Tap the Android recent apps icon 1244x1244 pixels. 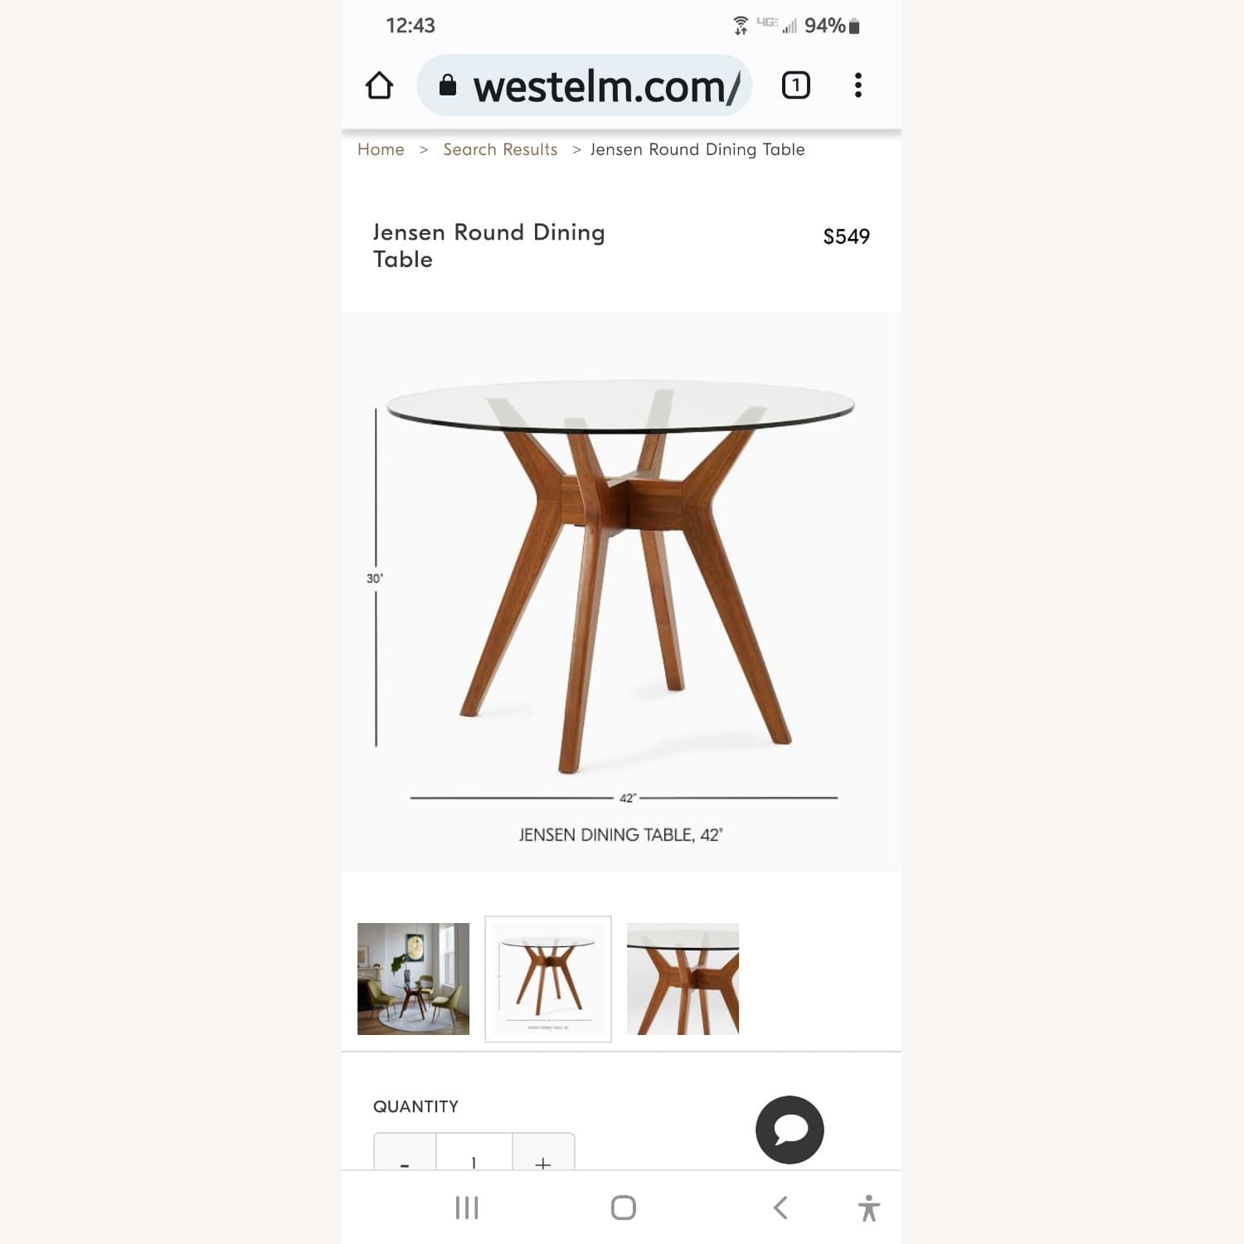(467, 1208)
